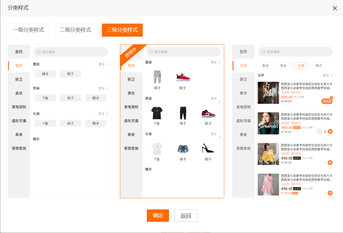
Task: Select the 睡衣 filter pill in right preview
Action: [318, 66]
